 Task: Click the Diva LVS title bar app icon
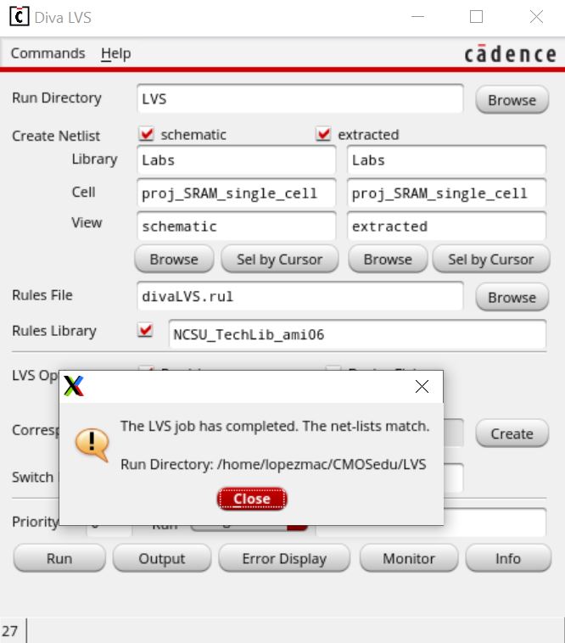tap(19, 17)
